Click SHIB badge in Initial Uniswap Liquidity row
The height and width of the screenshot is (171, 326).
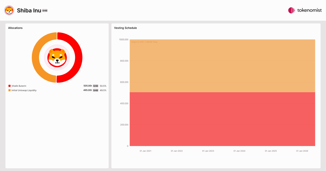click(96, 90)
